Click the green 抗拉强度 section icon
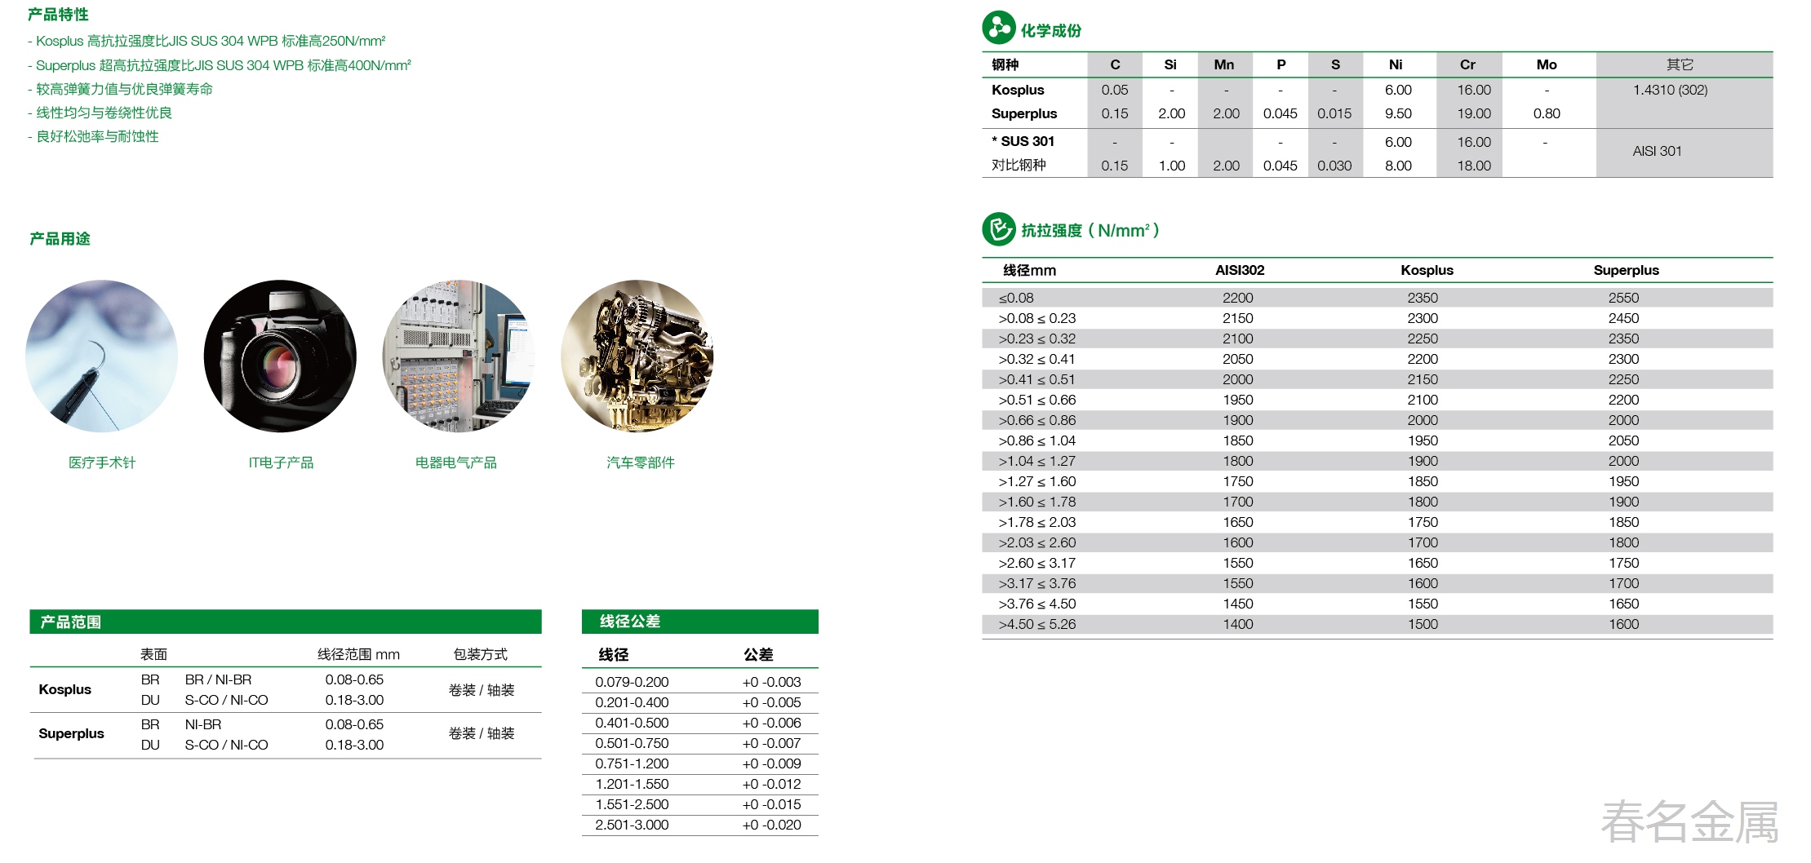The width and height of the screenshot is (1811, 863). pyautogui.click(x=998, y=229)
